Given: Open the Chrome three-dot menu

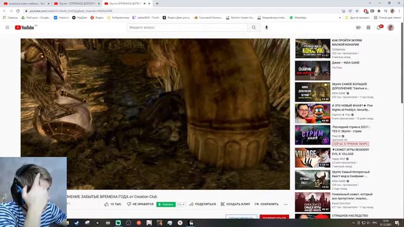Looking at the screenshot, I should (x=400, y=11).
